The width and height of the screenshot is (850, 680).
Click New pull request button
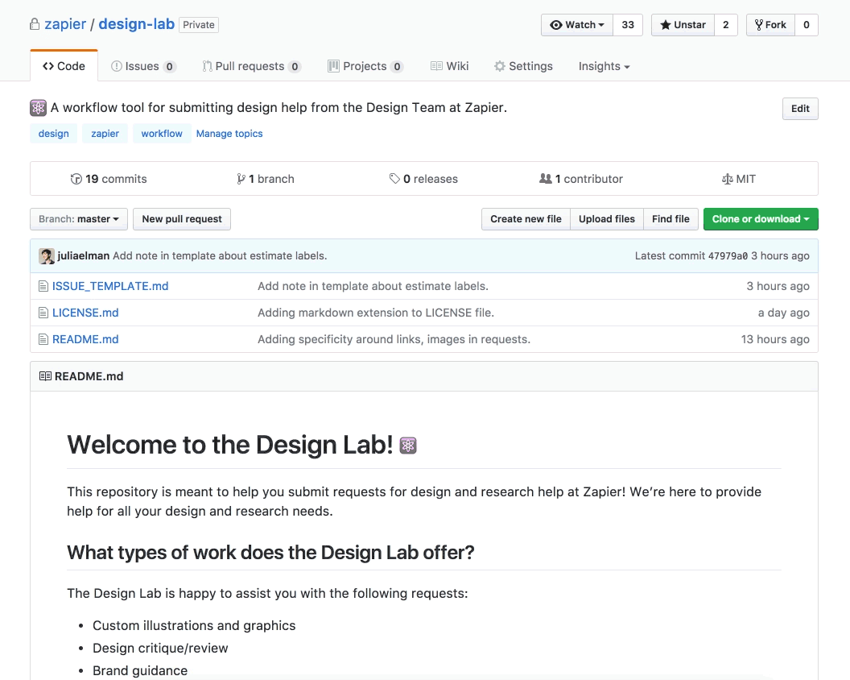pos(182,219)
